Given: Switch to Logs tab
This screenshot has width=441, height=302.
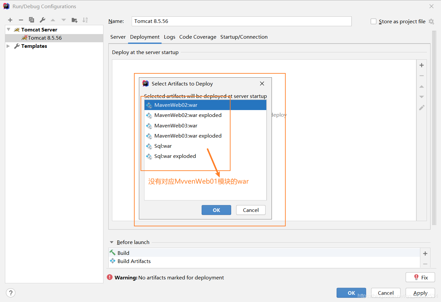Looking at the screenshot, I should tap(169, 37).
